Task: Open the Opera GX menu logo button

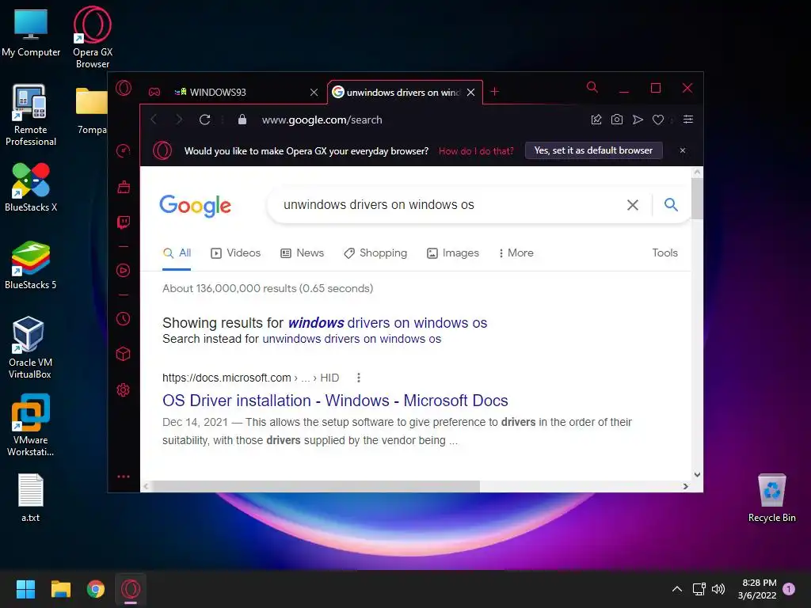Action: 124,88
